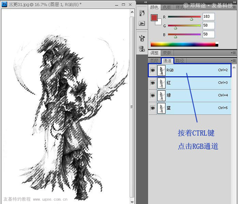Viewport: 238px width, 204px height.
Task: Toggle visibility of the 绿 channel
Action: [x=153, y=96]
